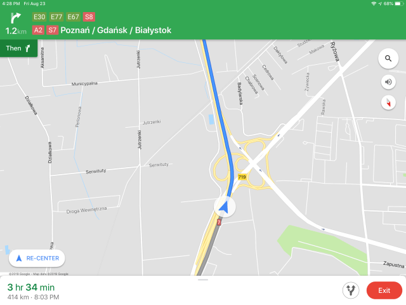Tap the compass to reorient map
406x305 pixels.
(388, 103)
